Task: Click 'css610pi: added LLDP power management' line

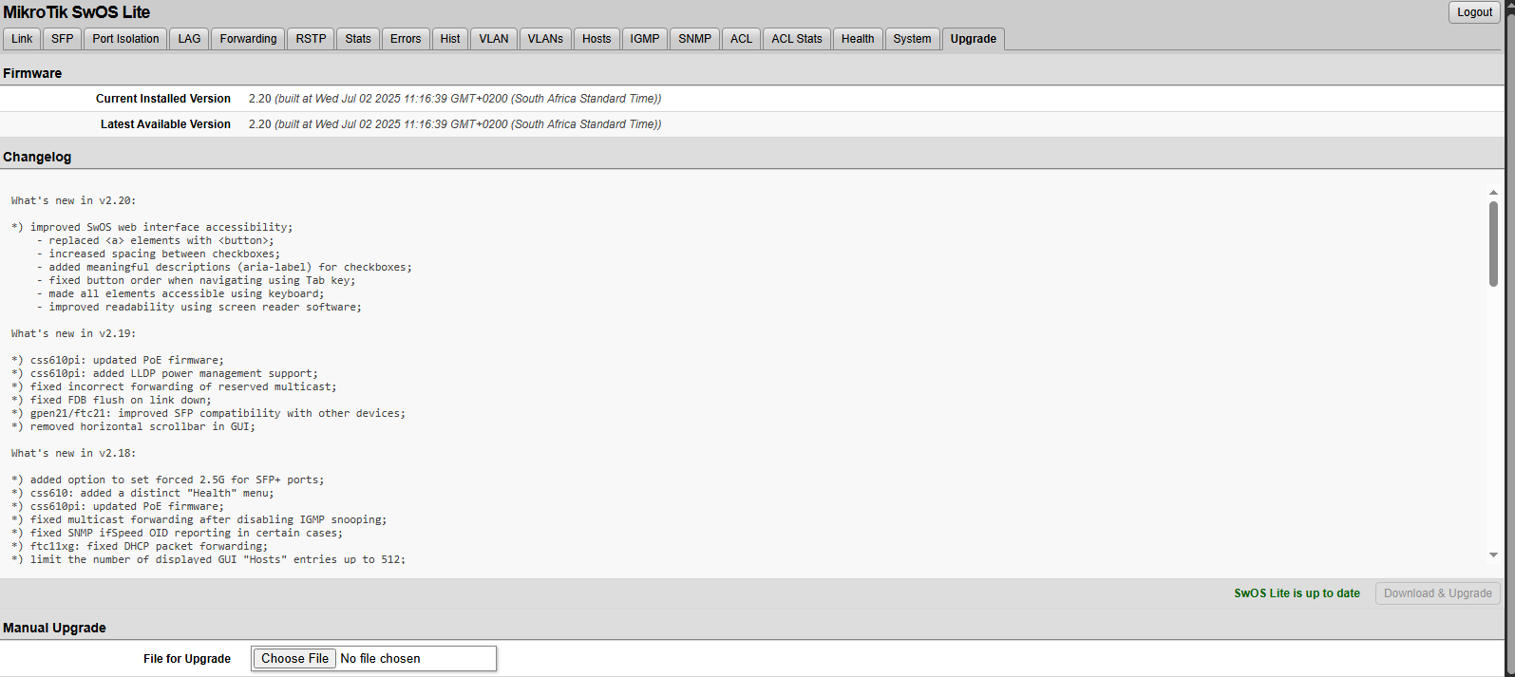Action: 164,373
